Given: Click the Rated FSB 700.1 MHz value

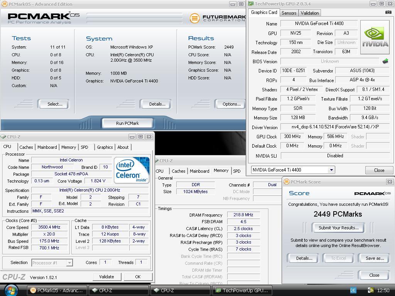Looking at the screenshot, I should (49, 248).
